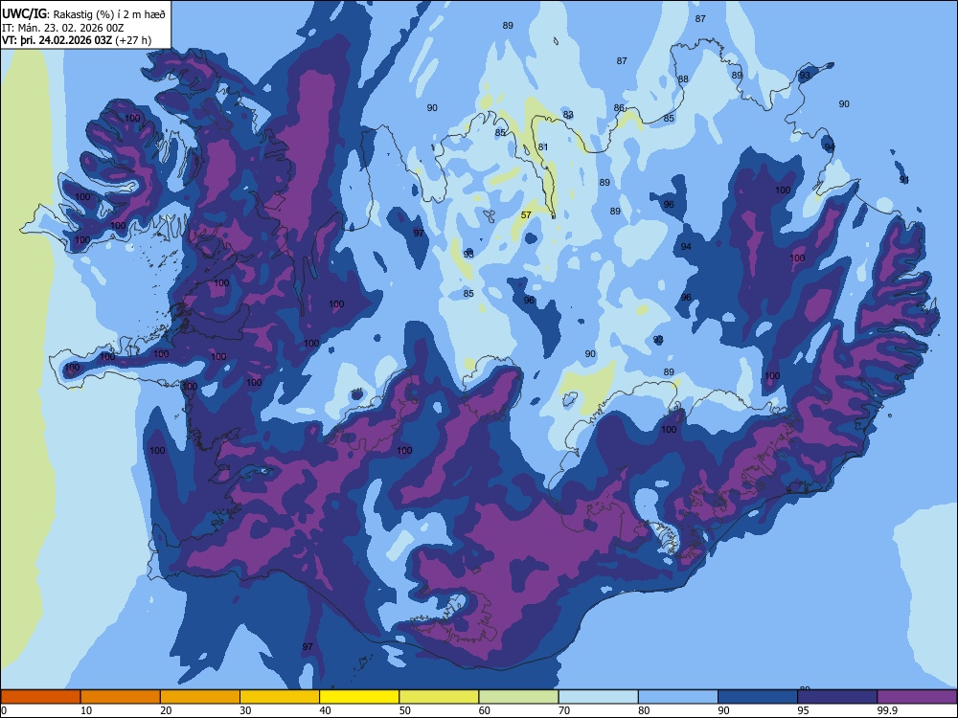
Task: Click the 0–10 dark orange legend swatch
Action: tap(40, 697)
